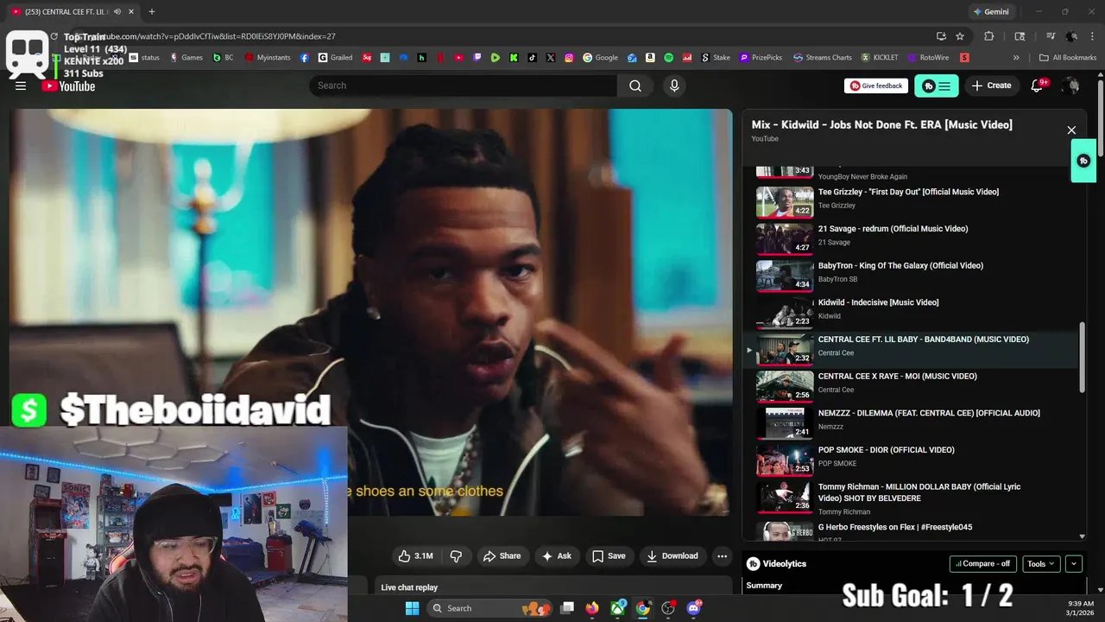Open the Streams Charts bookmark
The height and width of the screenshot is (622, 1105).
(x=823, y=58)
